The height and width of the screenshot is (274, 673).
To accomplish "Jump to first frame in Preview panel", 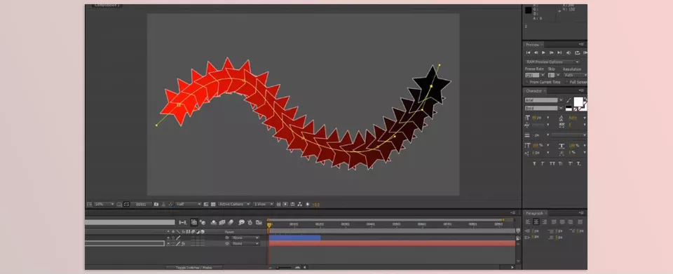I will click(x=529, y=53).
